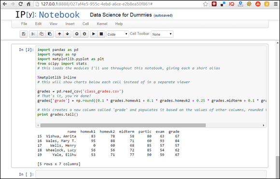Image resolution: width=280 pixels, height=179 pixels.
Task: Click the orange badge extension showing 2
Action: (x=266, y=4)
